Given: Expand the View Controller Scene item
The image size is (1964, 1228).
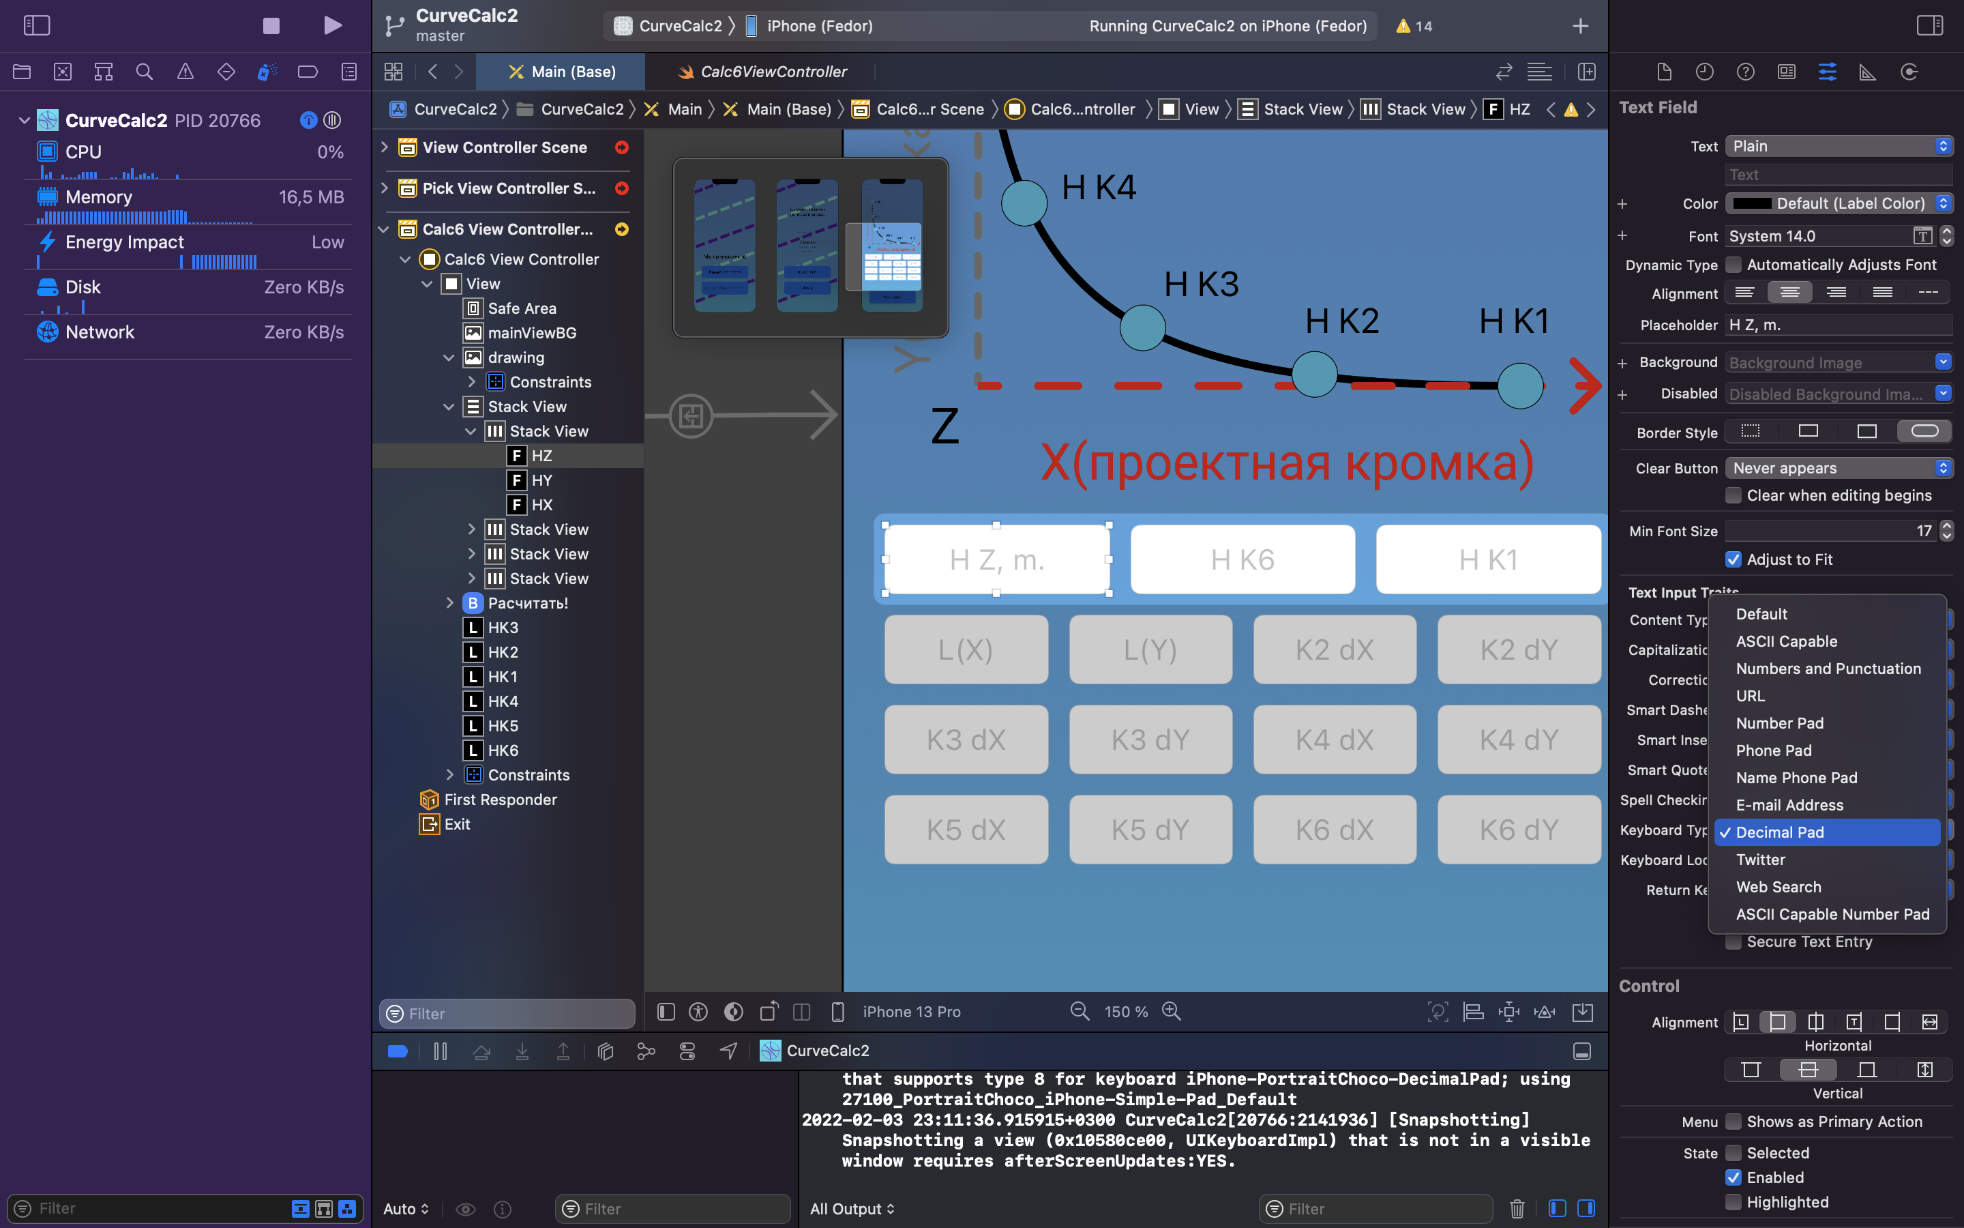Looking at the screenshot, I should tap(385, 147).
